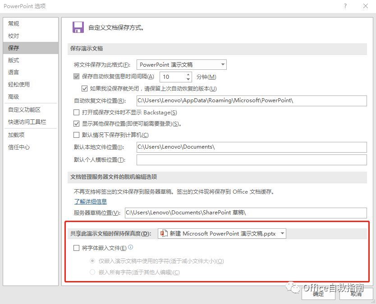The width and height of the screenshot is (376, 304).
Task: Click the empty 默认个人模板位置 field
Action: click(x=252, y=160)
